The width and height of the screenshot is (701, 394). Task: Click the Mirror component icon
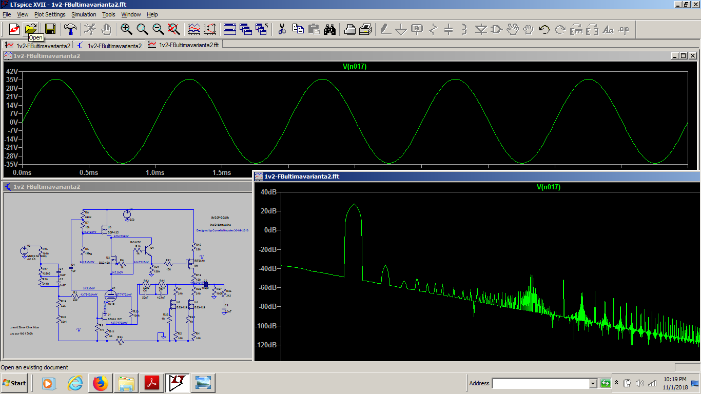point(592,29)
